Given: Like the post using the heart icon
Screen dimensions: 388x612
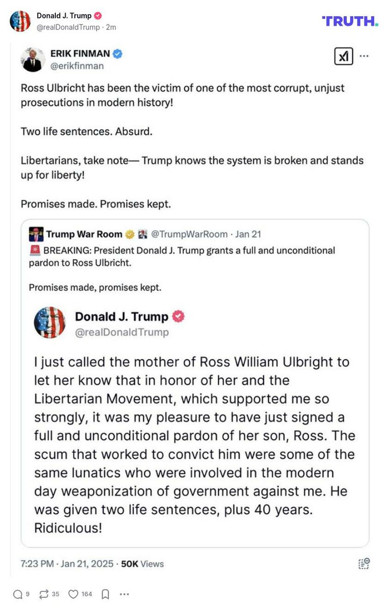Looking at the screenshot, I should click(73, 594).
